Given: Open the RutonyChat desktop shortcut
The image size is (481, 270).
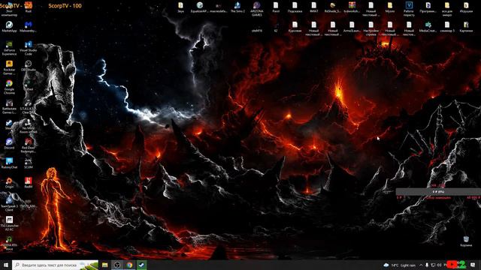Looking at the screenshot, I should click(9, 163).
